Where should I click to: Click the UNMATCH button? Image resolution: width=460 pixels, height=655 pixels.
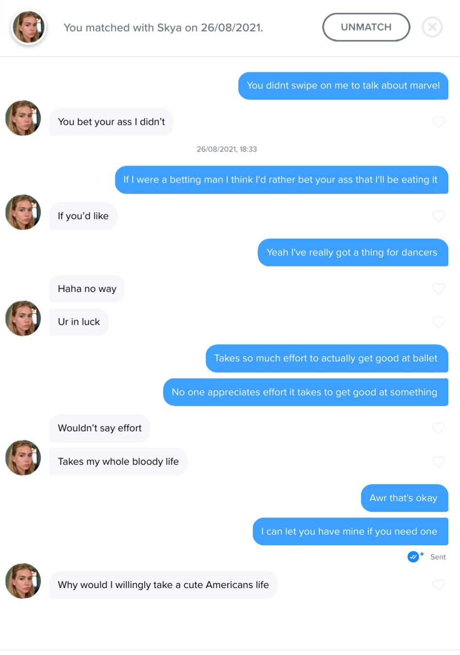pos(366,27)
